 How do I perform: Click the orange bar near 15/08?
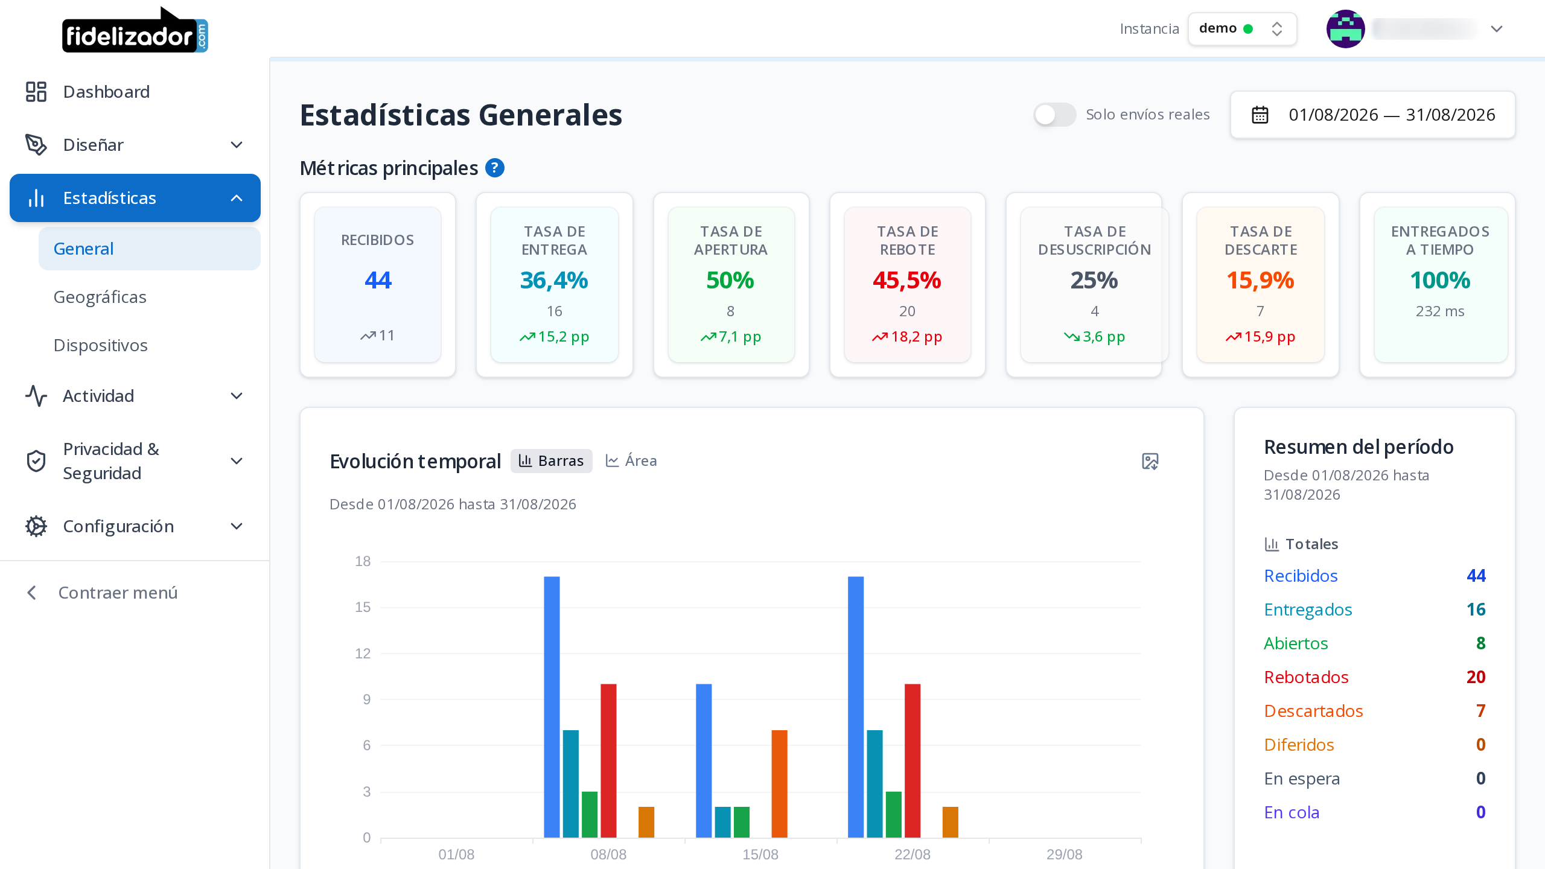tap(779, 784)
